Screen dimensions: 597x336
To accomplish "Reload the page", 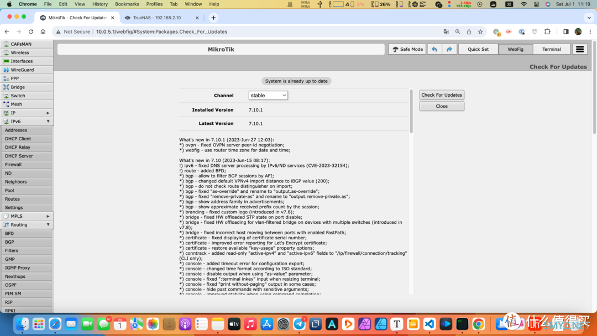I will (x=31, y=32).
